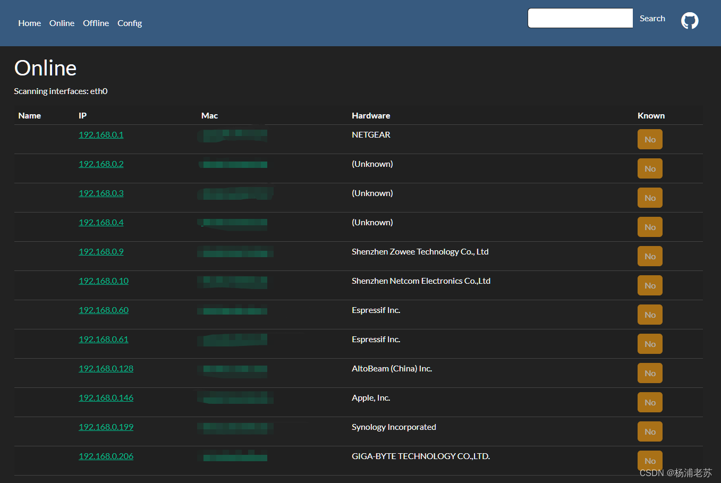721x483 pixels.
Task: Click the Hardware column header
Action: click(x=371, y=115)
